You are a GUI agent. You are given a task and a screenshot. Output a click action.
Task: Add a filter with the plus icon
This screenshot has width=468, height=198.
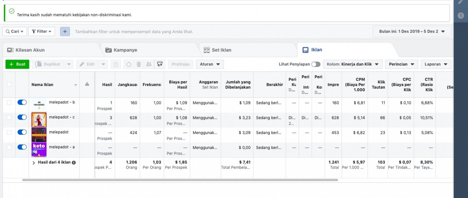[65, 32]
